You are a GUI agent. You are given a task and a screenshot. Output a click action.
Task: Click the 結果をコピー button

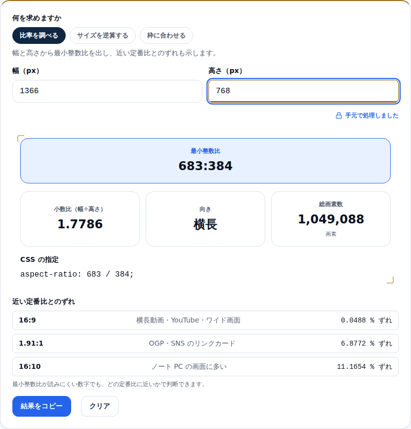pos(41,406)
